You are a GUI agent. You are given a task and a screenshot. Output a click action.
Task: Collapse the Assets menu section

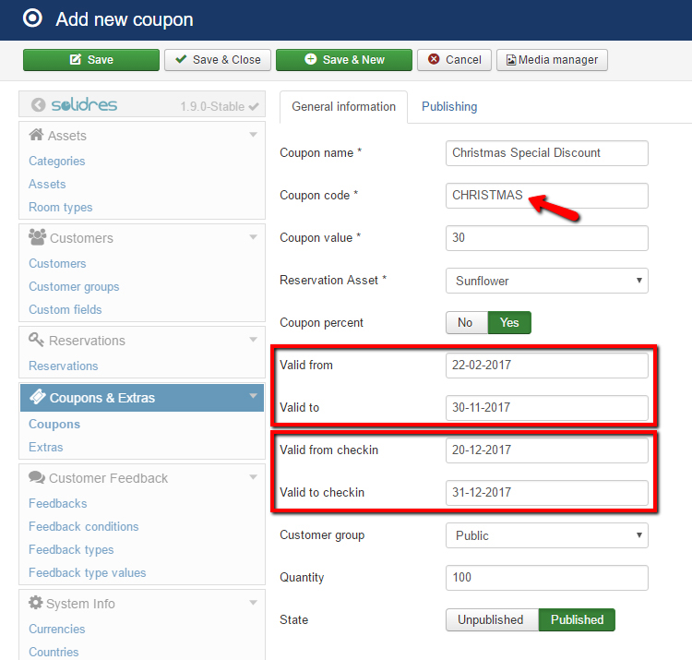[254, 135]
